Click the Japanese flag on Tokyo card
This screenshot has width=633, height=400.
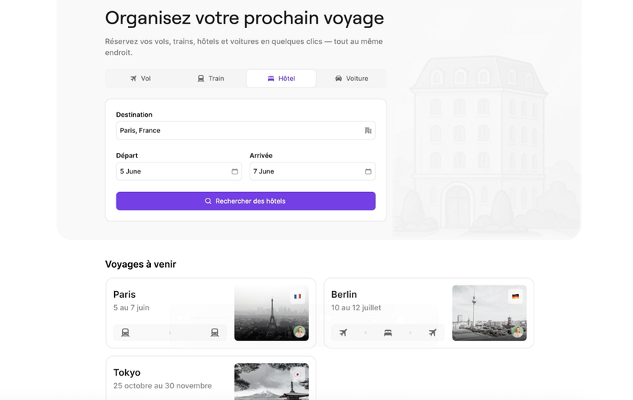297,374
